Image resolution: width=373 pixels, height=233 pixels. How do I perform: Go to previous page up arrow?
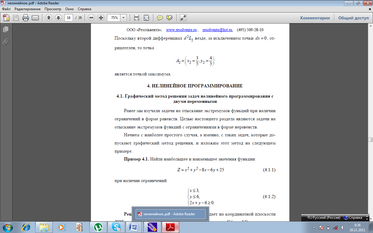(49, 18)
